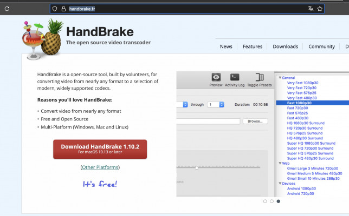The width and height of the screenshot is (349, 216).
Task: Click the padlock site security icon
Action: click(x=63, y=9)
